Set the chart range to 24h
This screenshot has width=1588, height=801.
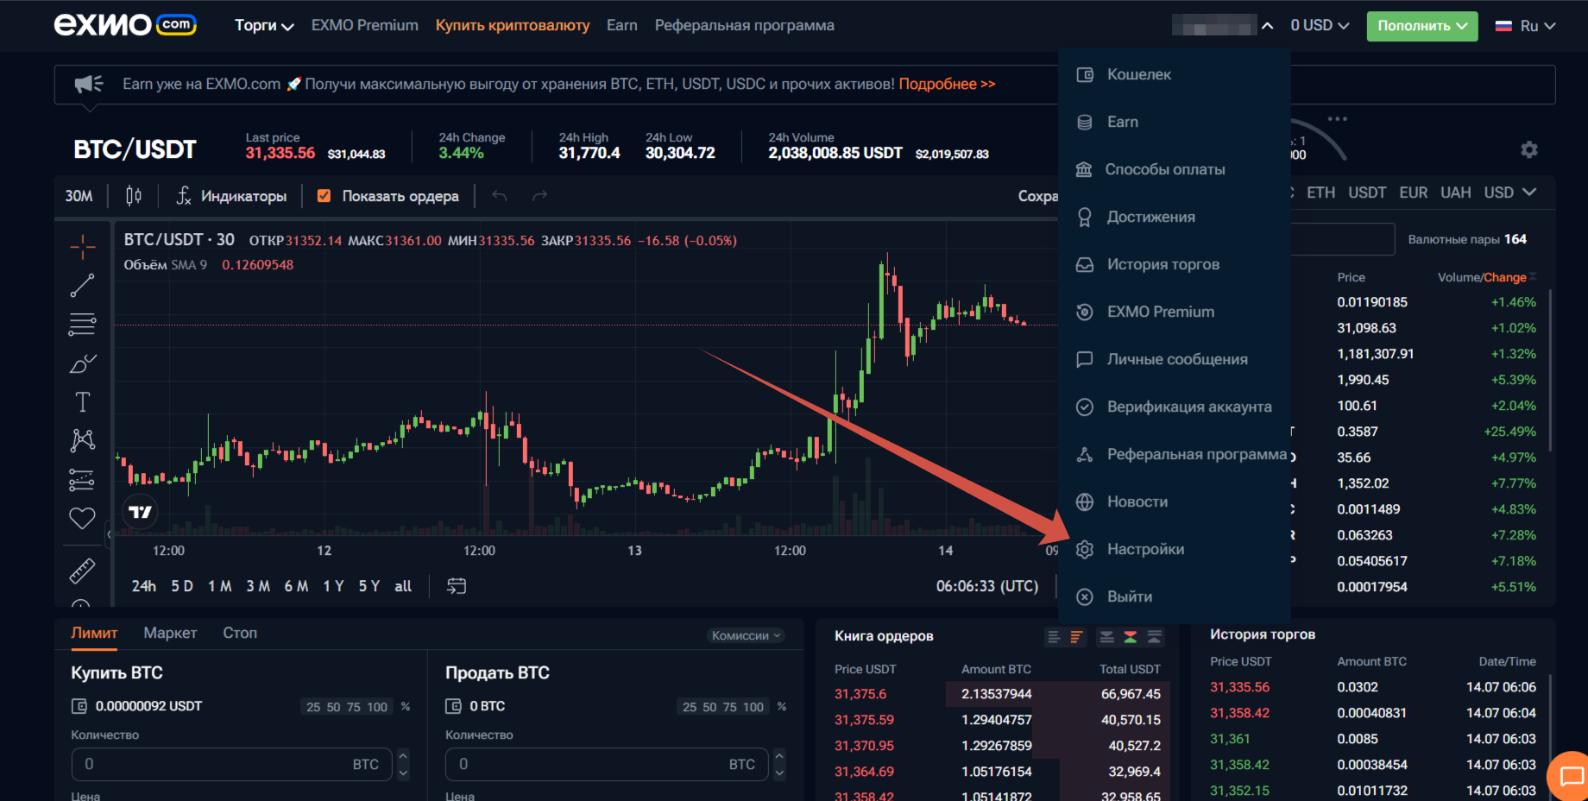[144, 586]
